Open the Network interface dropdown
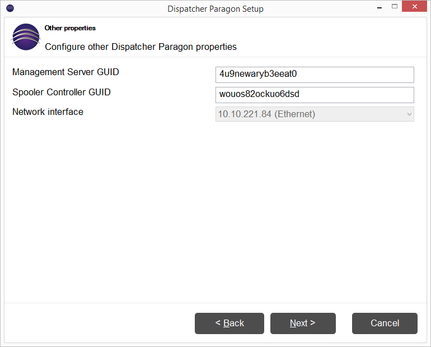 pos(315,114)
